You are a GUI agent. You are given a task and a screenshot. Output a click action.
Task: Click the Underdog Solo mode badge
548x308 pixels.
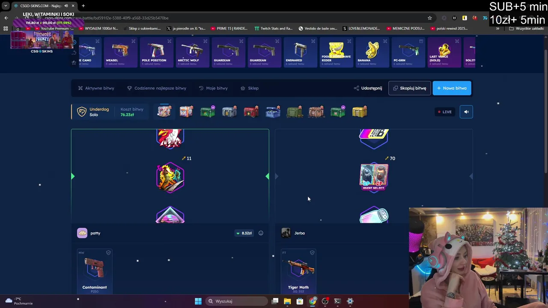(92, 112)
